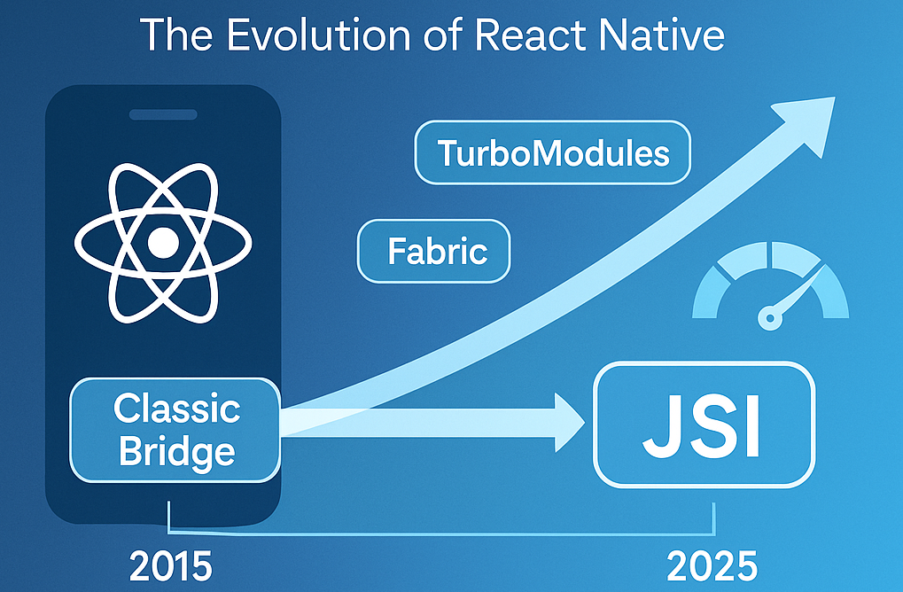Select the nucleus dot of the React logo
The height and width of the screenshot is (592, 903).
(162, 239)
